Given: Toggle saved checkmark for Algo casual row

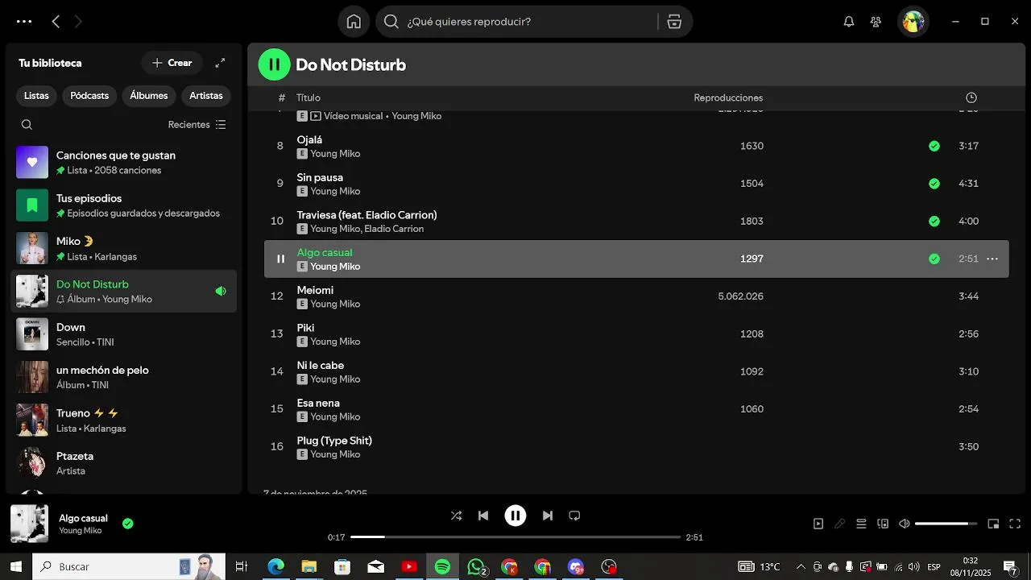Looking at the screenshot, I should click(934, 259).
